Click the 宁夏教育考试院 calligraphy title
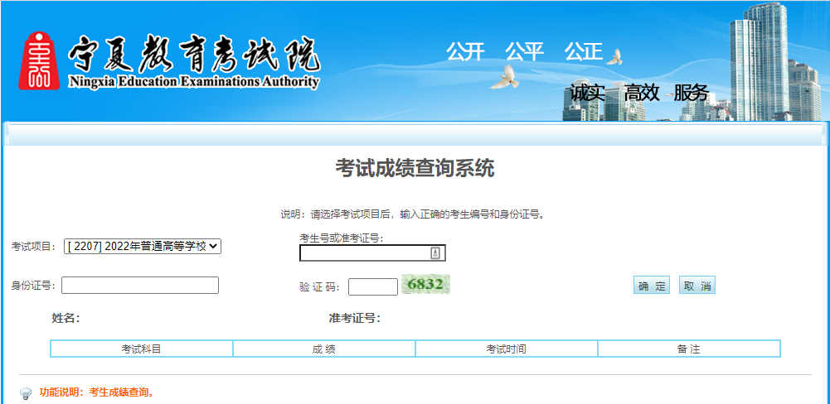 coord(193,56)
